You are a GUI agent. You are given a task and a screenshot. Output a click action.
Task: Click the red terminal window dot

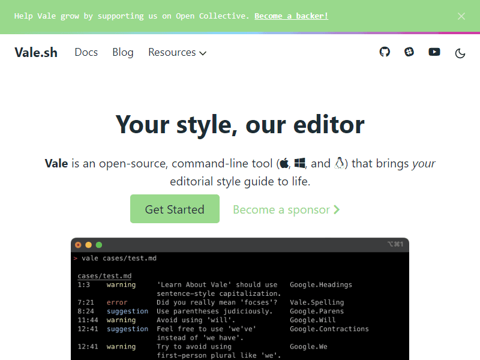pyautogui.click(x=78, y=245)
